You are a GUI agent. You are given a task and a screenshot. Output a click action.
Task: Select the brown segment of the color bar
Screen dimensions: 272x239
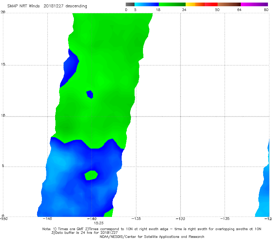pos(229,4)
